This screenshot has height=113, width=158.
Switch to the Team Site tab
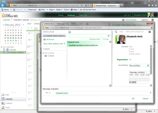(x=83, y=15)
